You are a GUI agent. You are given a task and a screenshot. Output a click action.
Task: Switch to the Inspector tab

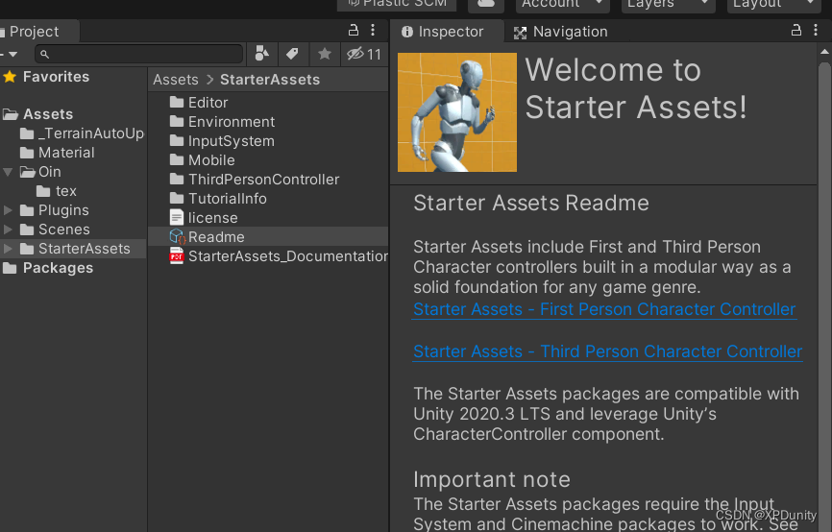click(x=447, y=32)
